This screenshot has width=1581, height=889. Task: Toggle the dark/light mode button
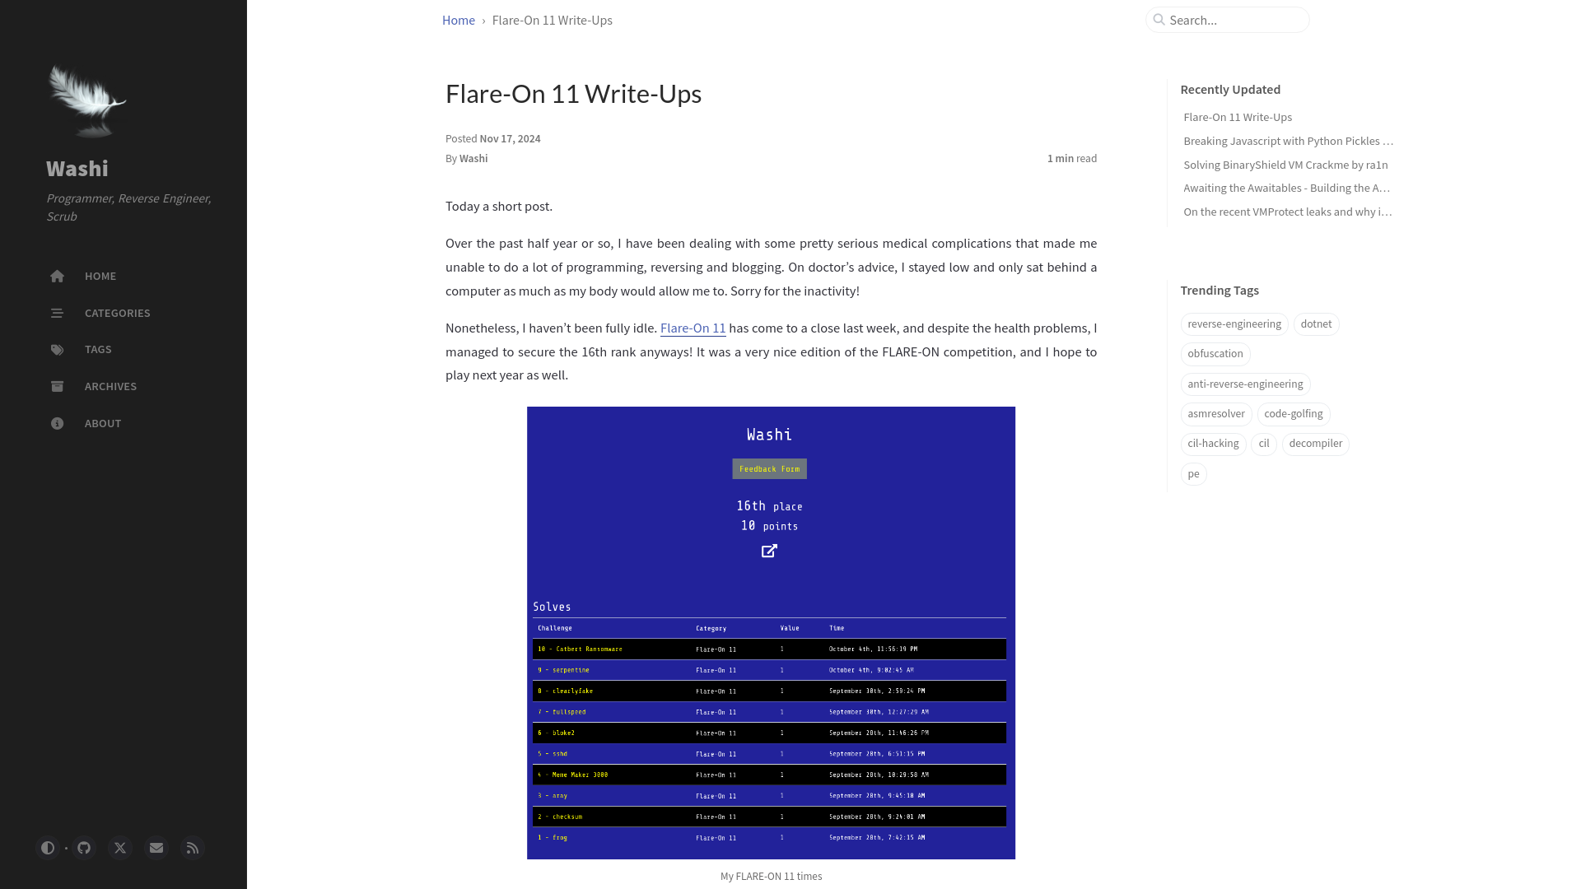click(48, 848)
